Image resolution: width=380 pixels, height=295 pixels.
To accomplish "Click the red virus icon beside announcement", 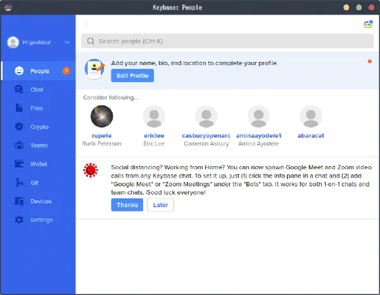I will 91,170.
